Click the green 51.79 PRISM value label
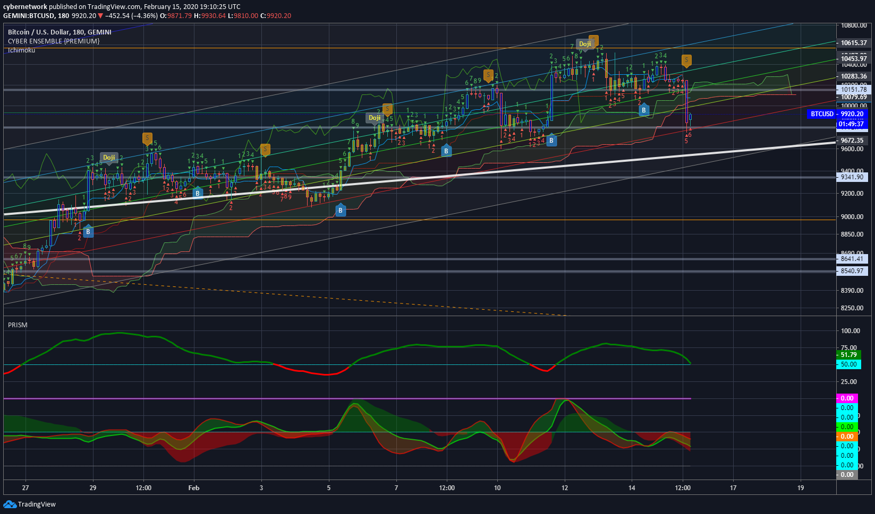This screenshot has height=514, width=875. [x=848, y=355]
